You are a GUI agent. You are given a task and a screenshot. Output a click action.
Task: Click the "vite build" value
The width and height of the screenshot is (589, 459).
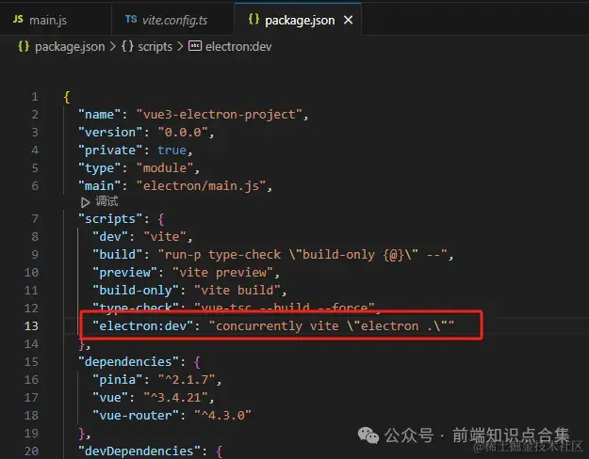237,290
